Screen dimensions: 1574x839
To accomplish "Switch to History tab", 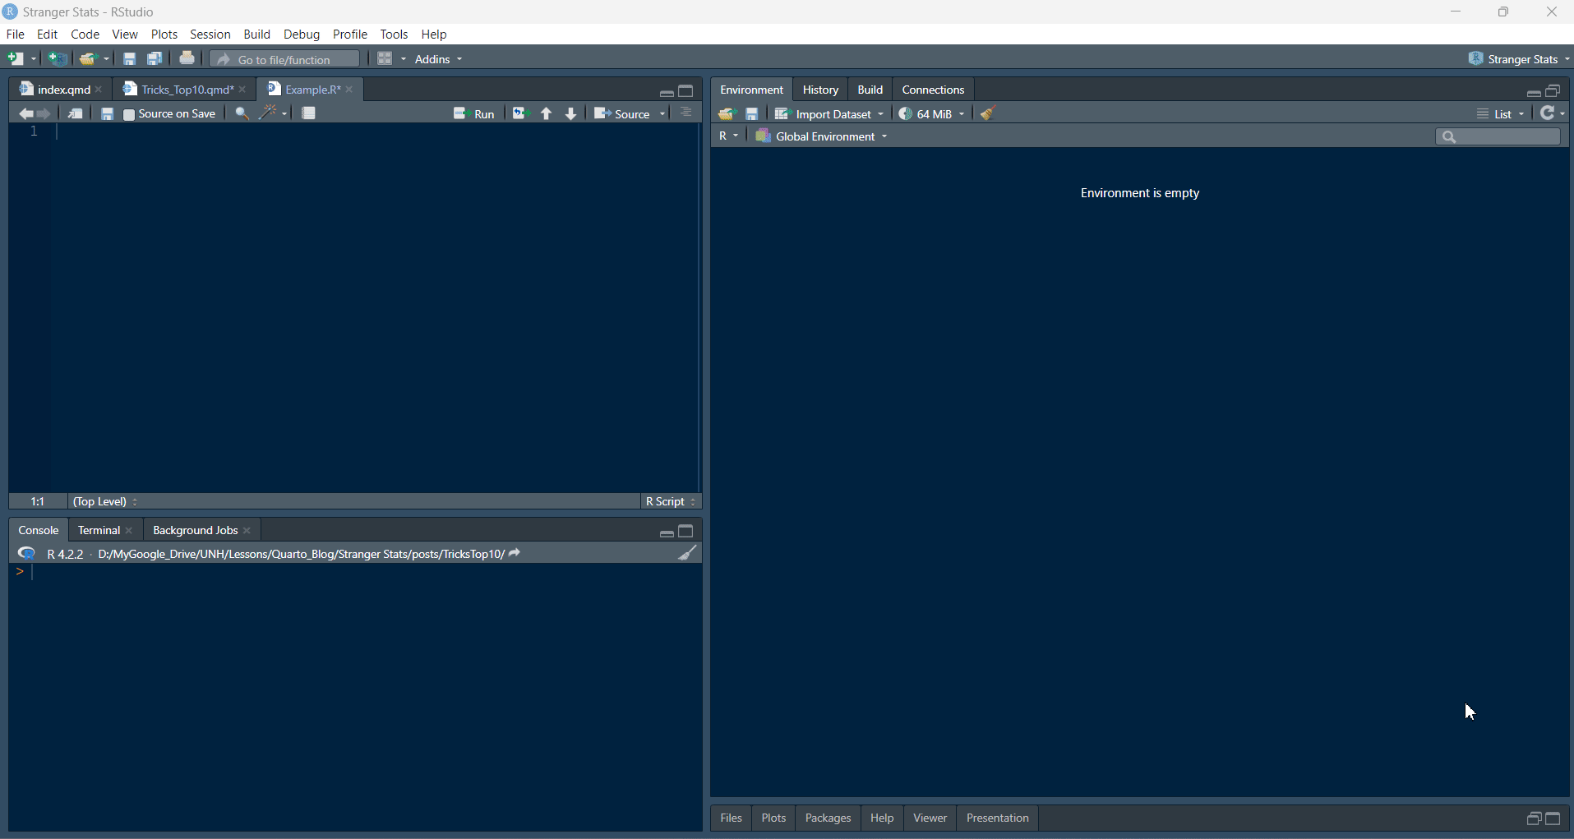I will click(820, 90).
